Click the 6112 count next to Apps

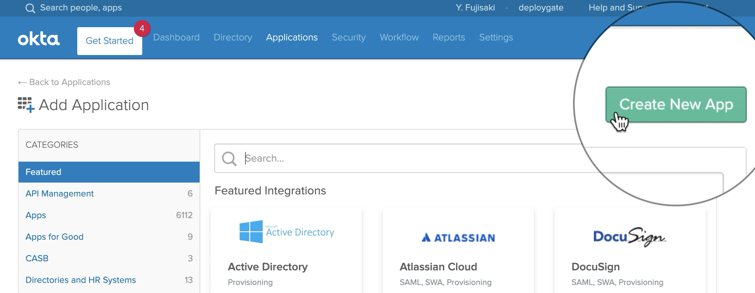pos(184,215)
